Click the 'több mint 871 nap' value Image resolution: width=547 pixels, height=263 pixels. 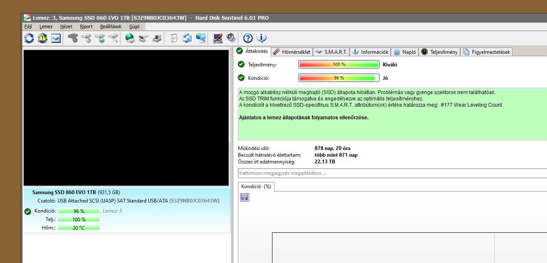336,155
